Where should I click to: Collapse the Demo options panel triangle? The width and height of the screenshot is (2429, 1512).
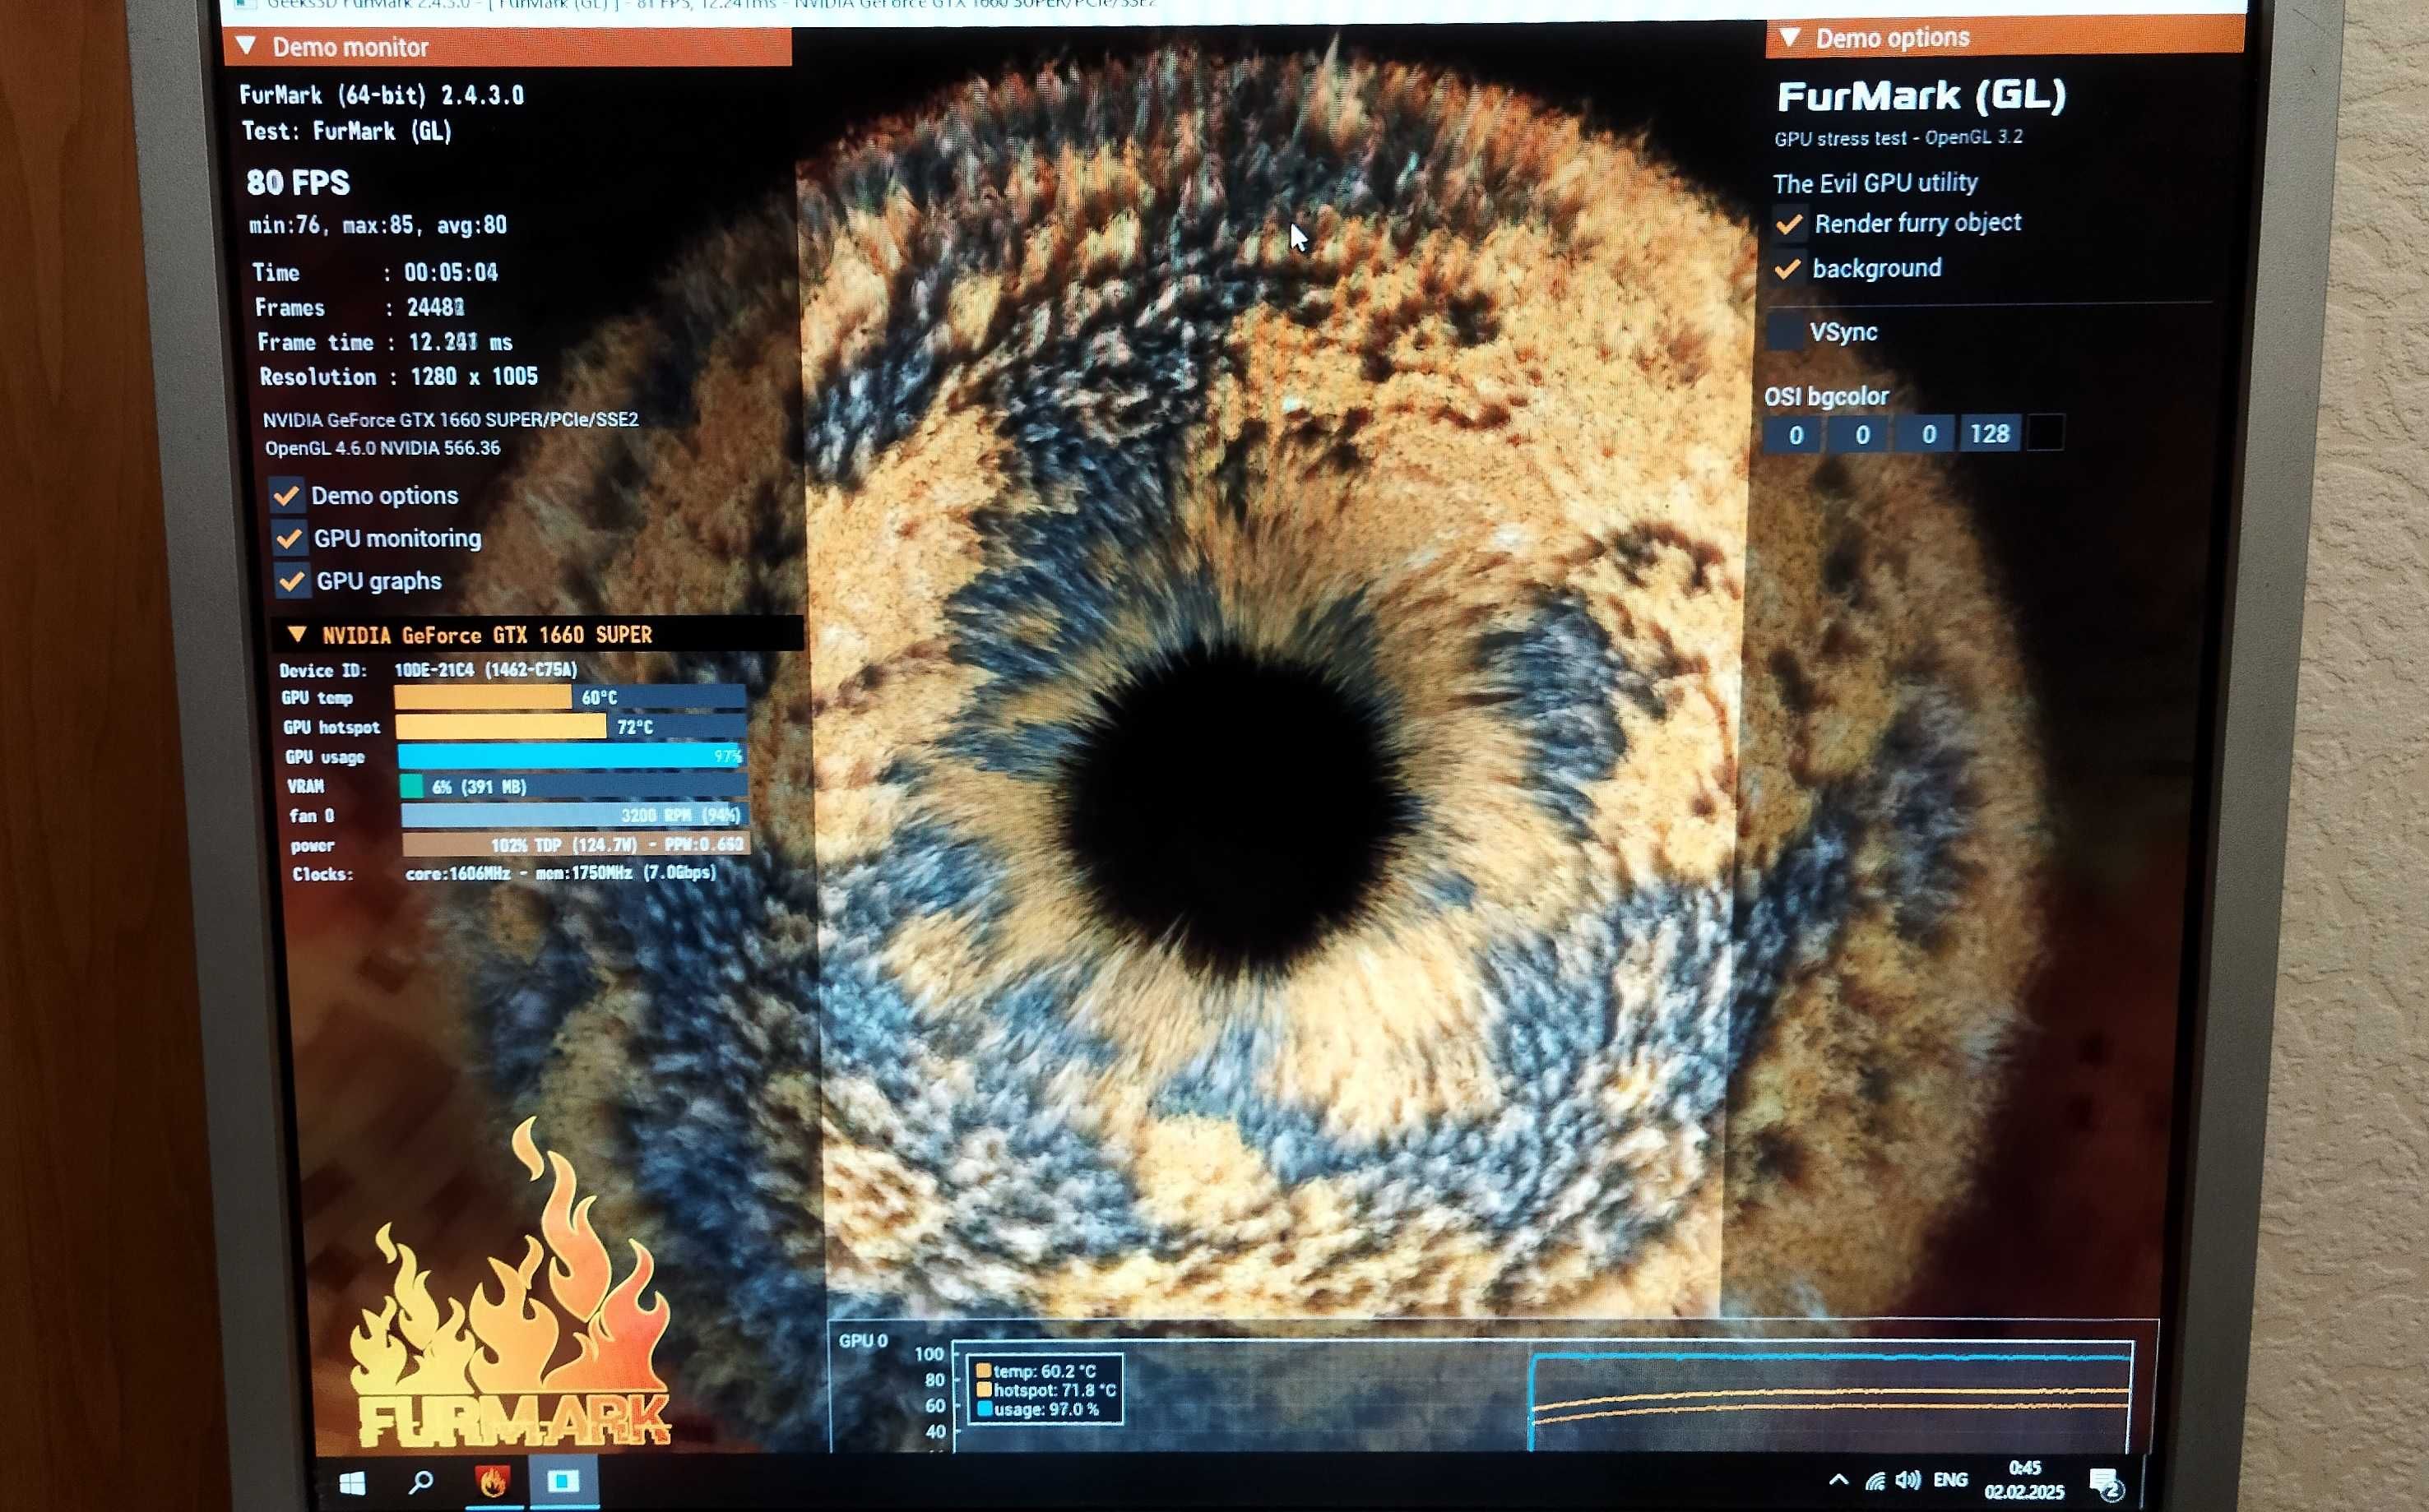tap(1790, 38)
